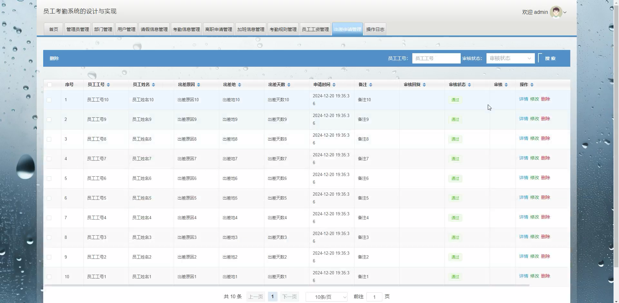Viewport: 619px width, 303px height.
Task: Open the 审核状态 filter dropdown
Action: [510, 58]
